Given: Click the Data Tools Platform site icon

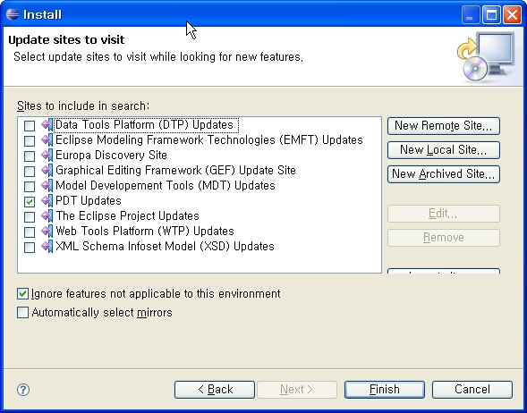Looking at the screenshot, I should pos(47,125).
